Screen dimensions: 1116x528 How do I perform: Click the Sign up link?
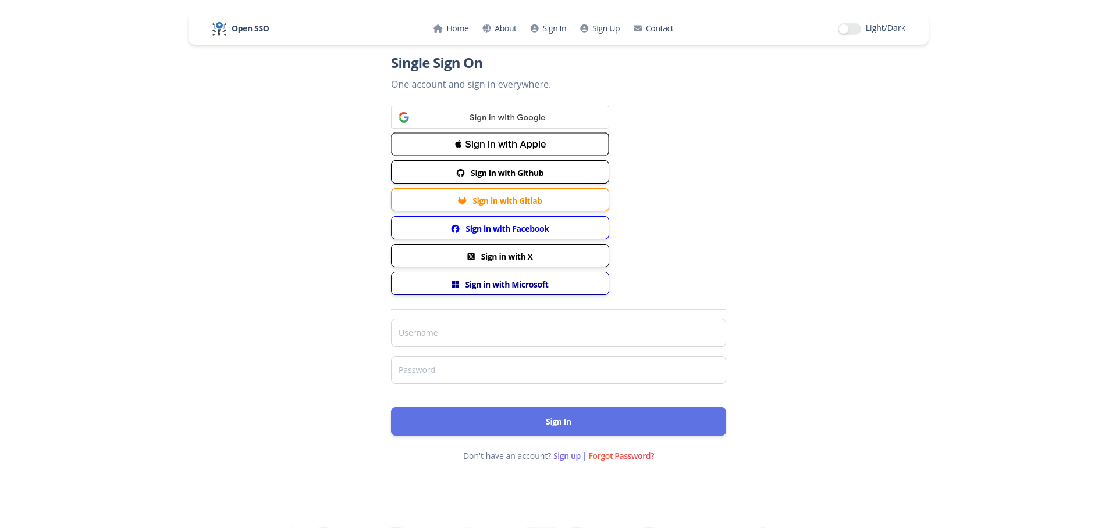566,456
